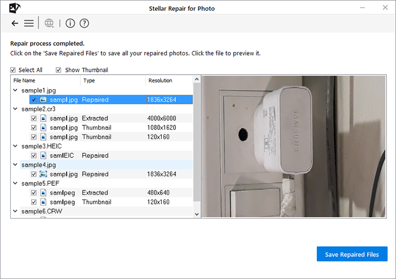Click the Stellar Repair app logo icon
The width and height of the screenshot is (396, 279).
click(x=15, y=8)
